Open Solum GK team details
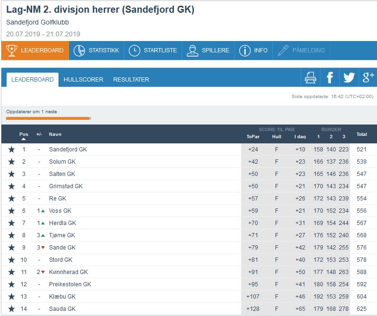Viewport: 377px width, 316px height. pos(62,162)
